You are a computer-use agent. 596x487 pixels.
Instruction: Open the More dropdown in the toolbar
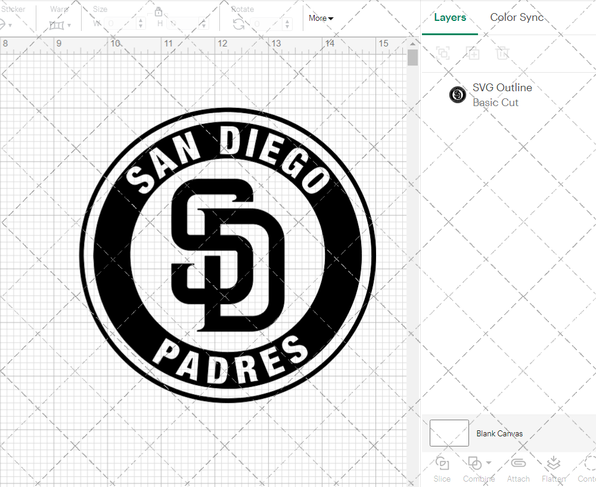click(x=321, y=18)
